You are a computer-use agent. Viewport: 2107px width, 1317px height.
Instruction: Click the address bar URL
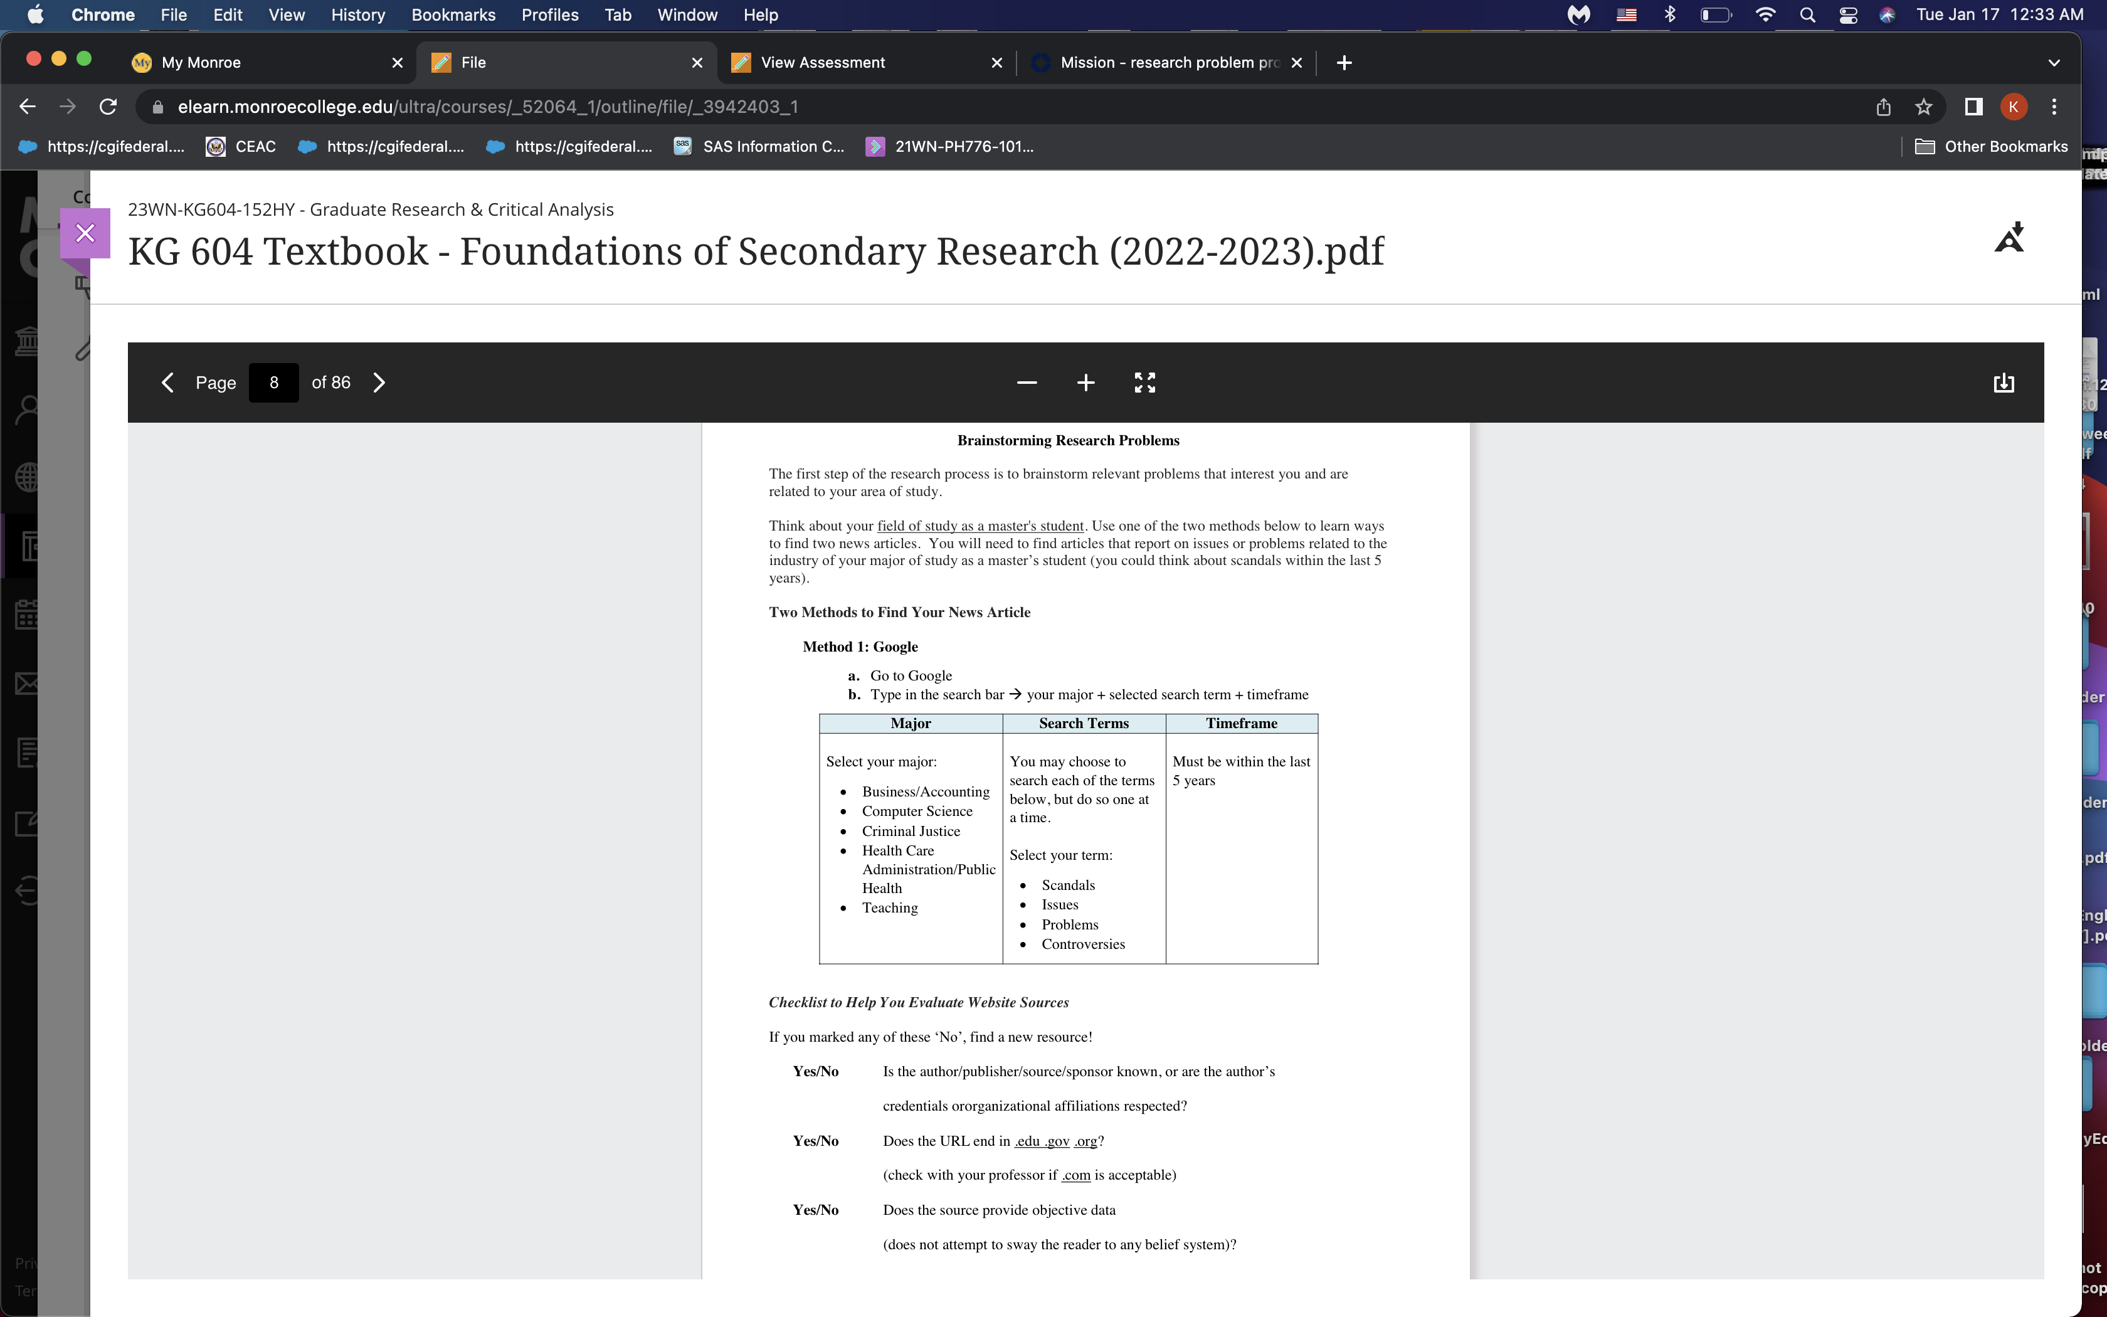tap(488, 106)
